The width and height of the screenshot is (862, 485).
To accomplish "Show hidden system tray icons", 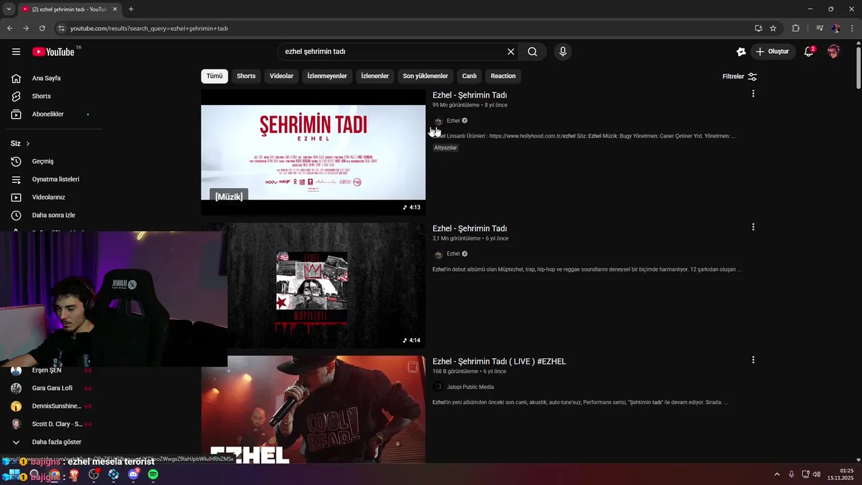I will tap(776, 474).
